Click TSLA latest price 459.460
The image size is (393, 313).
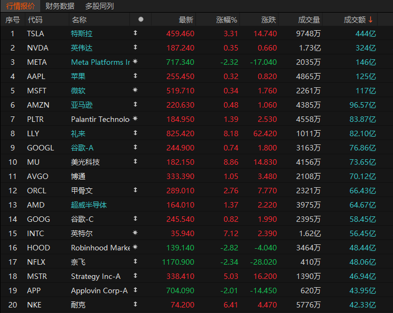[x=180, y=33]
